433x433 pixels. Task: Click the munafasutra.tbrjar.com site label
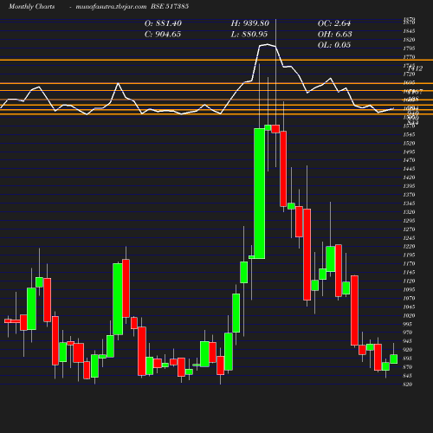click(x=111, y=7)
